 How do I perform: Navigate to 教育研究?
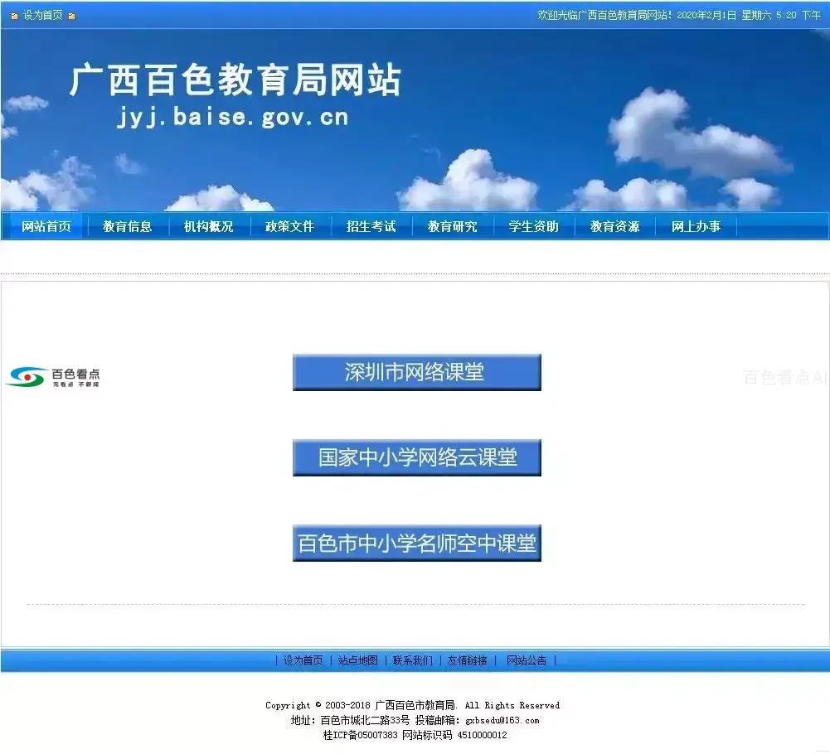[453, 226]
